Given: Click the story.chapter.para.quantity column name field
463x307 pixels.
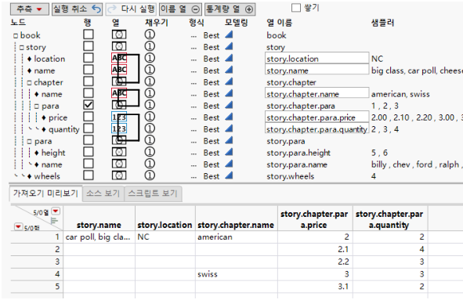Looking at the screenshot, I should pyautogui.click(x=317, y=128).
